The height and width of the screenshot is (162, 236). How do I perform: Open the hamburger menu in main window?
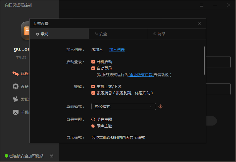202,5
